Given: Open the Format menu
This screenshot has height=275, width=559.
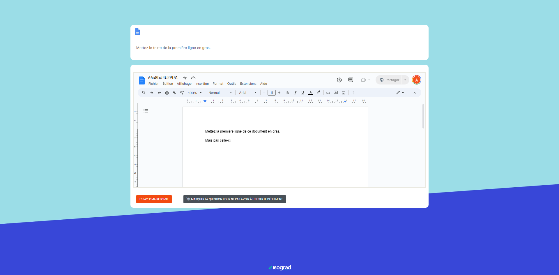Looking at the screenshot, I should point(218,84).
